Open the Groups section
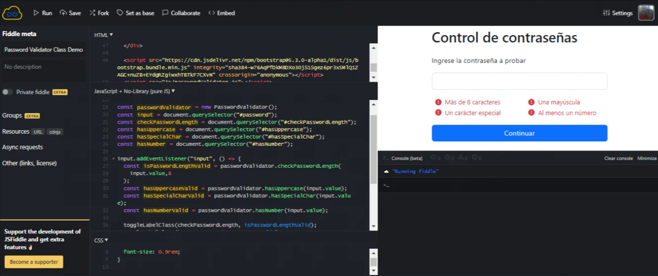The image size is (658, 276). coord(12,115)
